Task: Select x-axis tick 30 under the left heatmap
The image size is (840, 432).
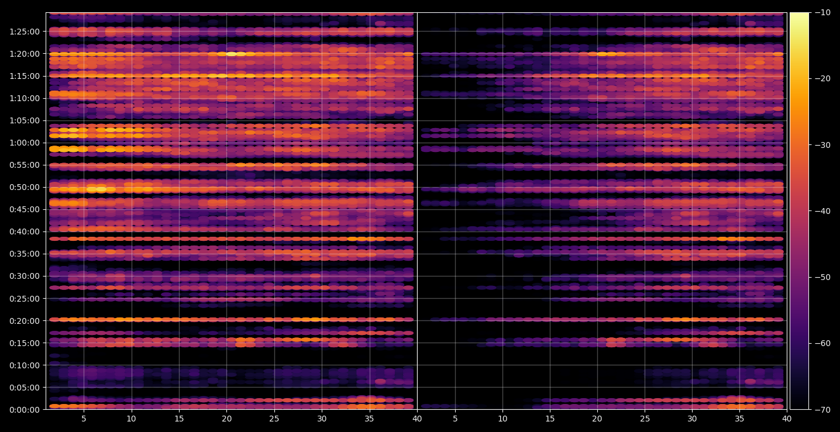Action: pos(322,419)
